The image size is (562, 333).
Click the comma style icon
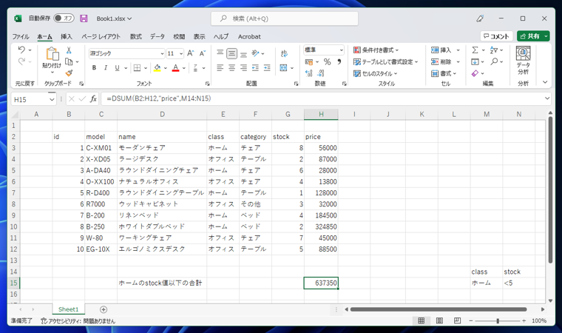(339, 61)
